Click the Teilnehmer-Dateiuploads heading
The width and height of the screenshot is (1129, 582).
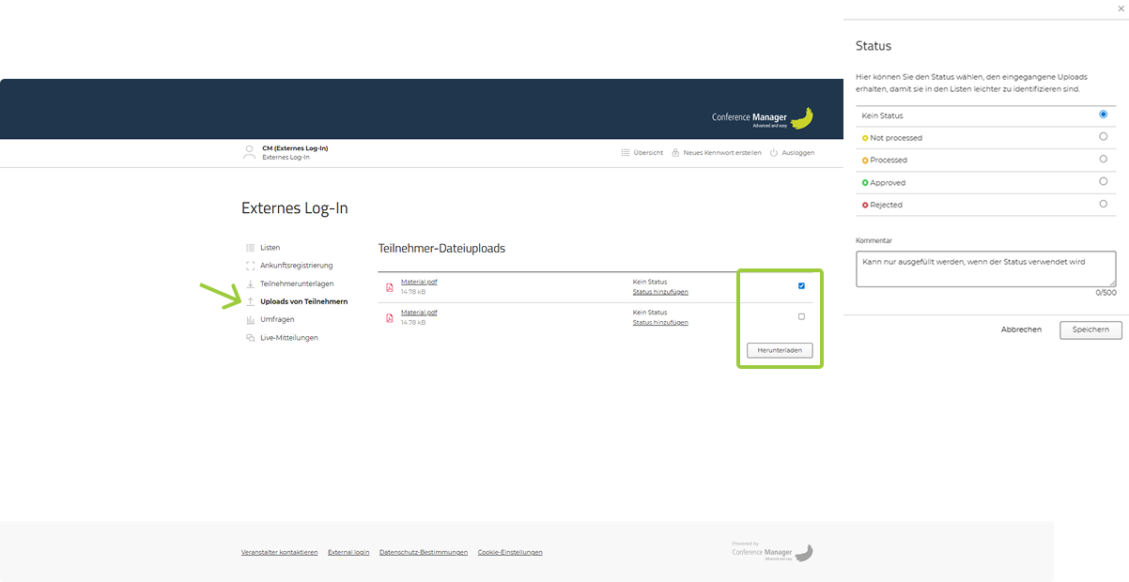pyautogui.click(x=441, y=249)
